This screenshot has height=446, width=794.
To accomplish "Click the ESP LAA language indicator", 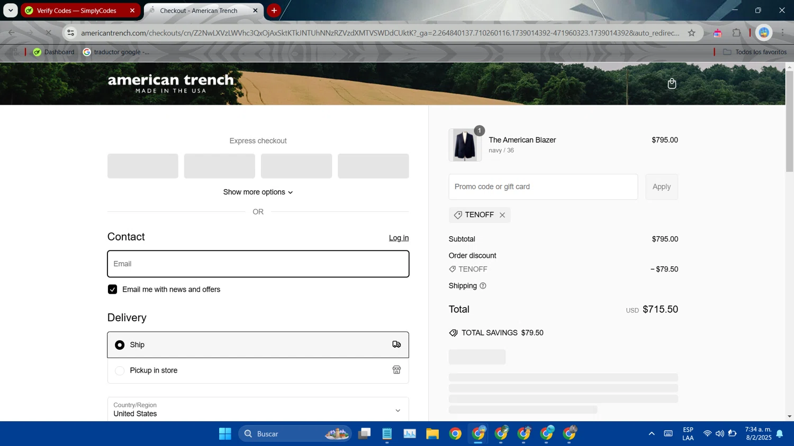I will click(x=688, y=434).
